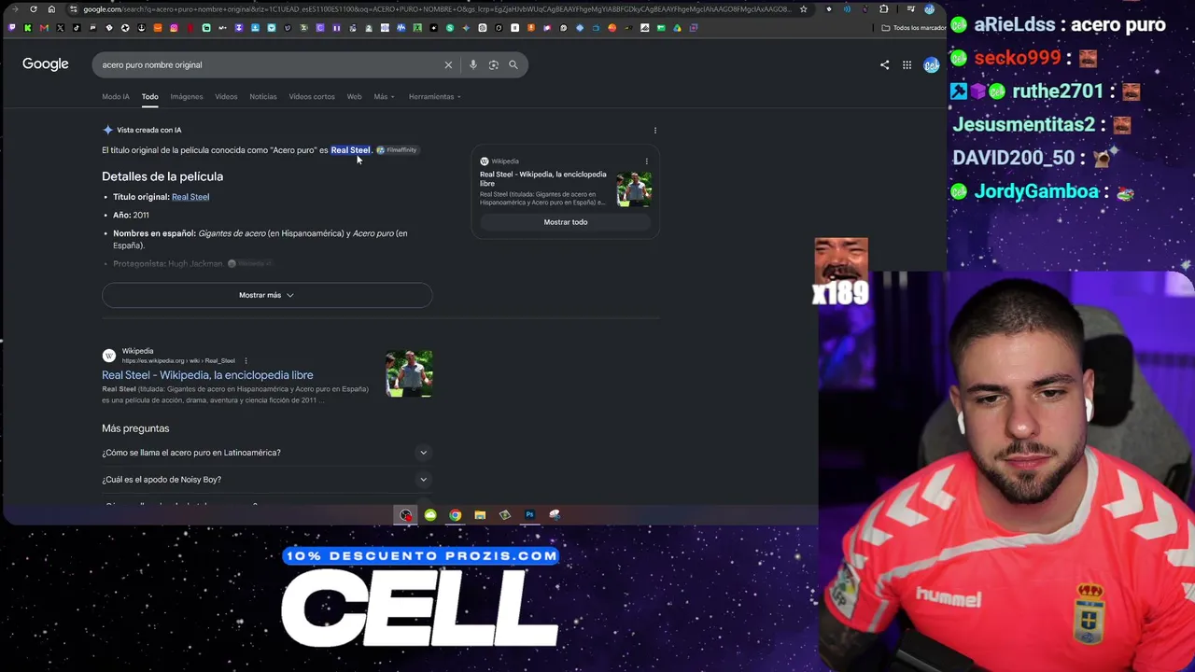The width and height of the screenshot is (1195, 672).
Task: Click the share icon on the results page
Action: pos(884,65)
